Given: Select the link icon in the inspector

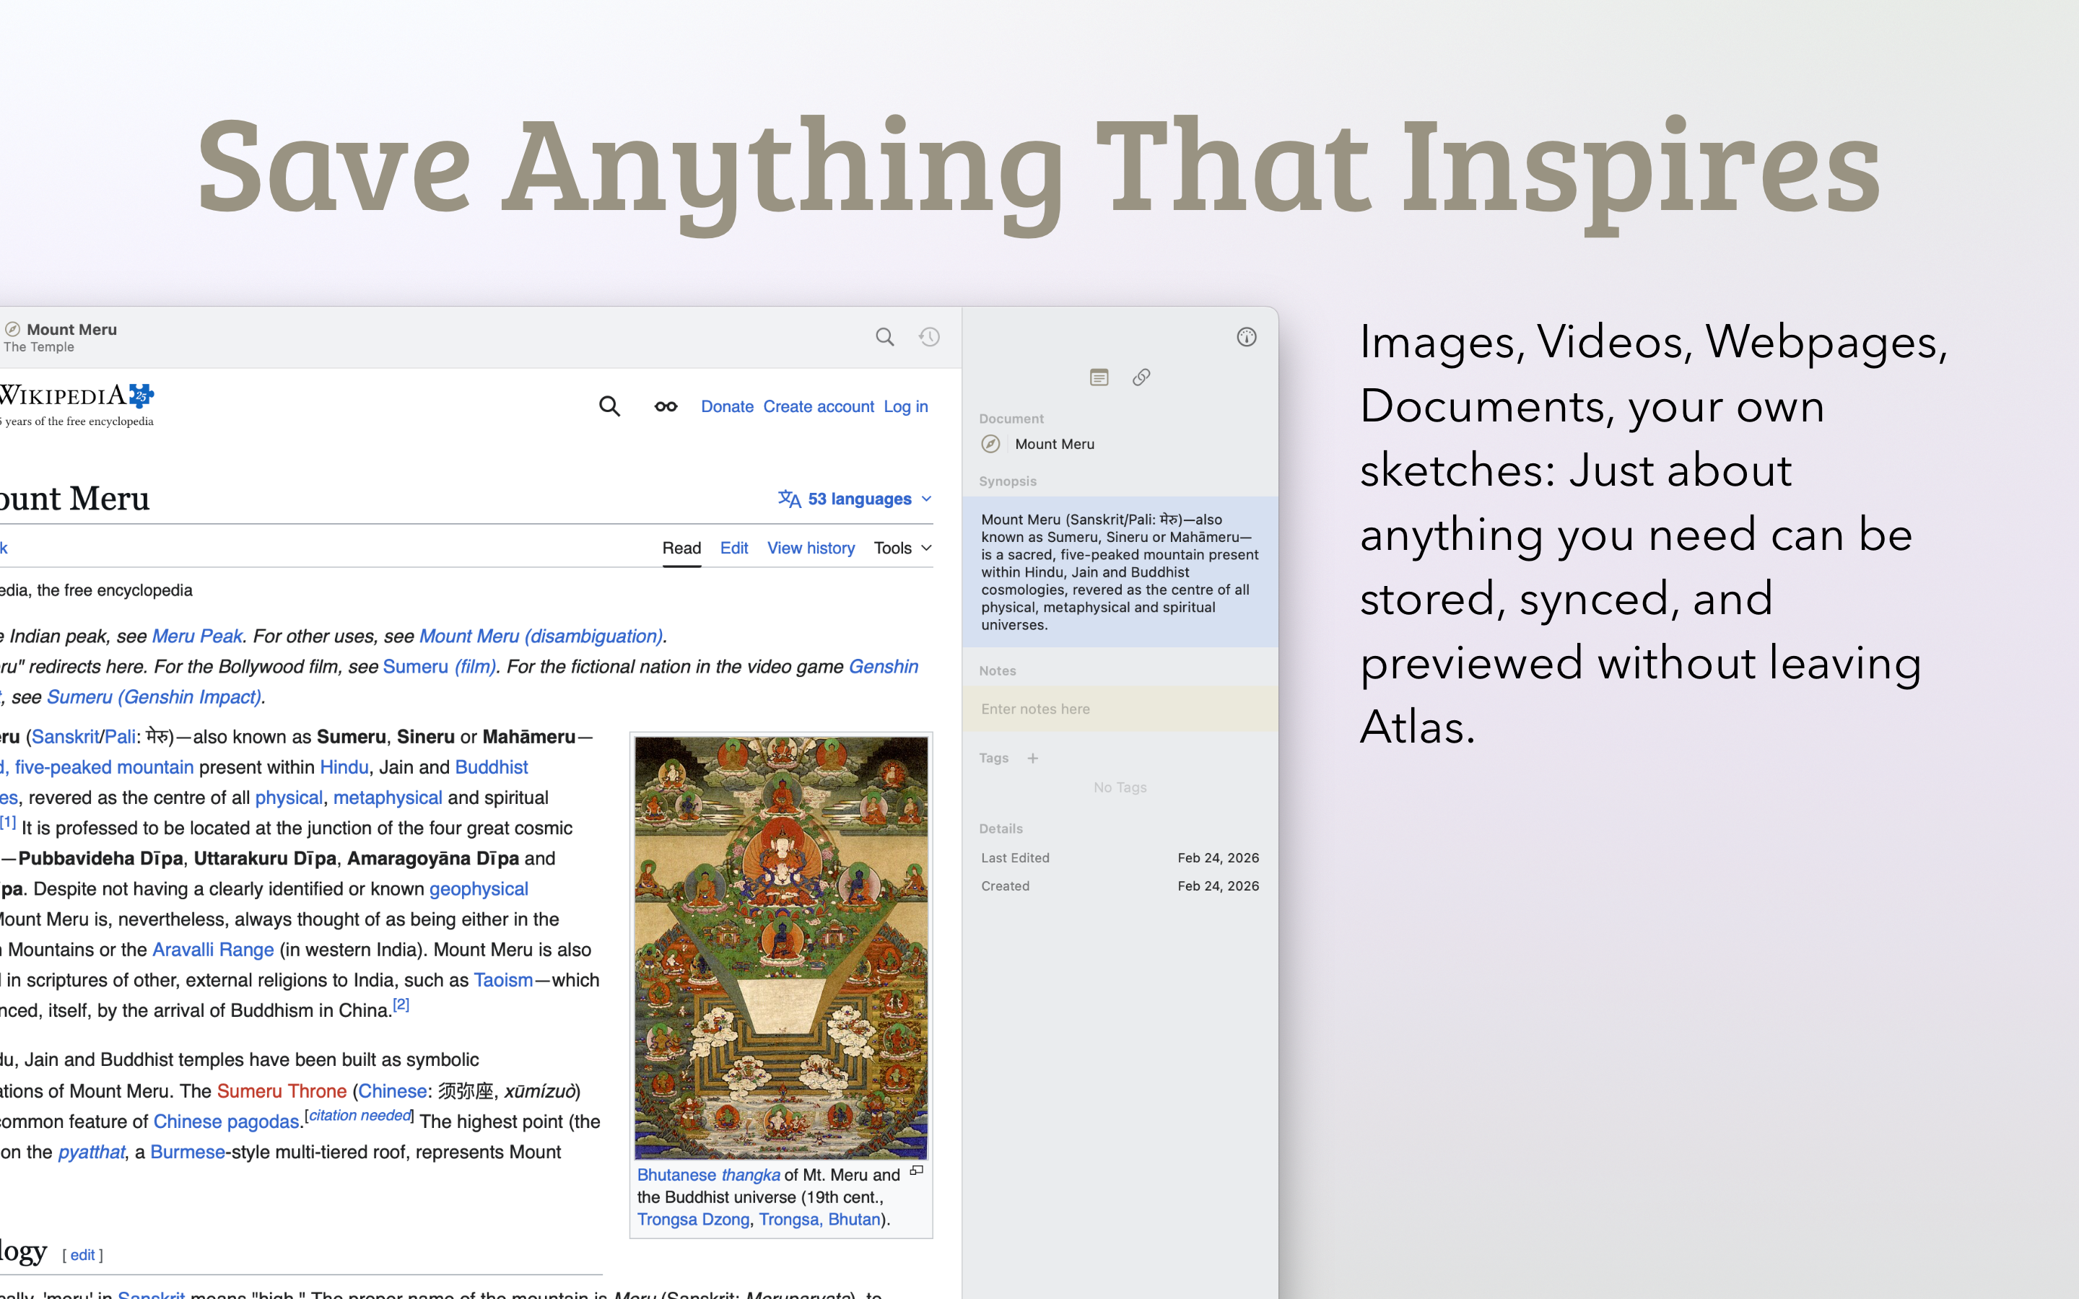Looking at the screenshot, I should 1141,377.
